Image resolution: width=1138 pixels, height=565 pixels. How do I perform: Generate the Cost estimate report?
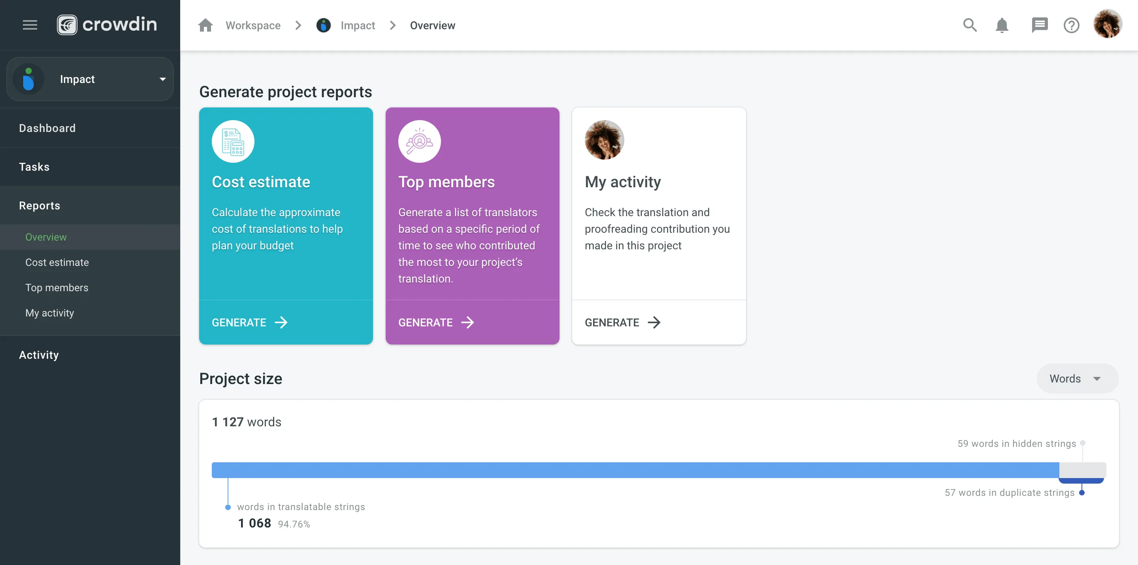[x=249, y=321]
